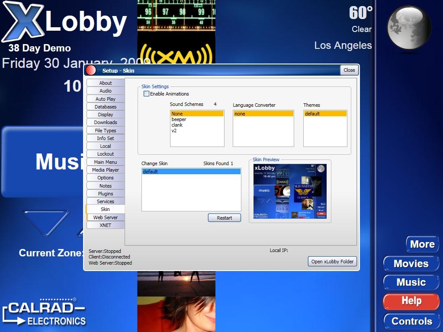Click the More button
Image resolution: width=443 pixels, height=332 pixels.
pyautogui.click(x=422, y=244)
